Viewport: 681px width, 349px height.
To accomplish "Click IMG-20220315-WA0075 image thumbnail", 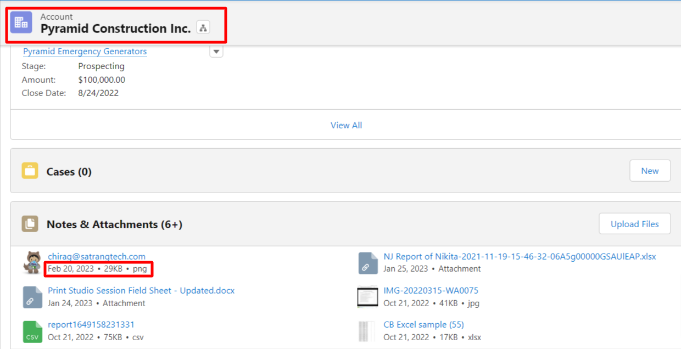I will [x=368, y=297].
